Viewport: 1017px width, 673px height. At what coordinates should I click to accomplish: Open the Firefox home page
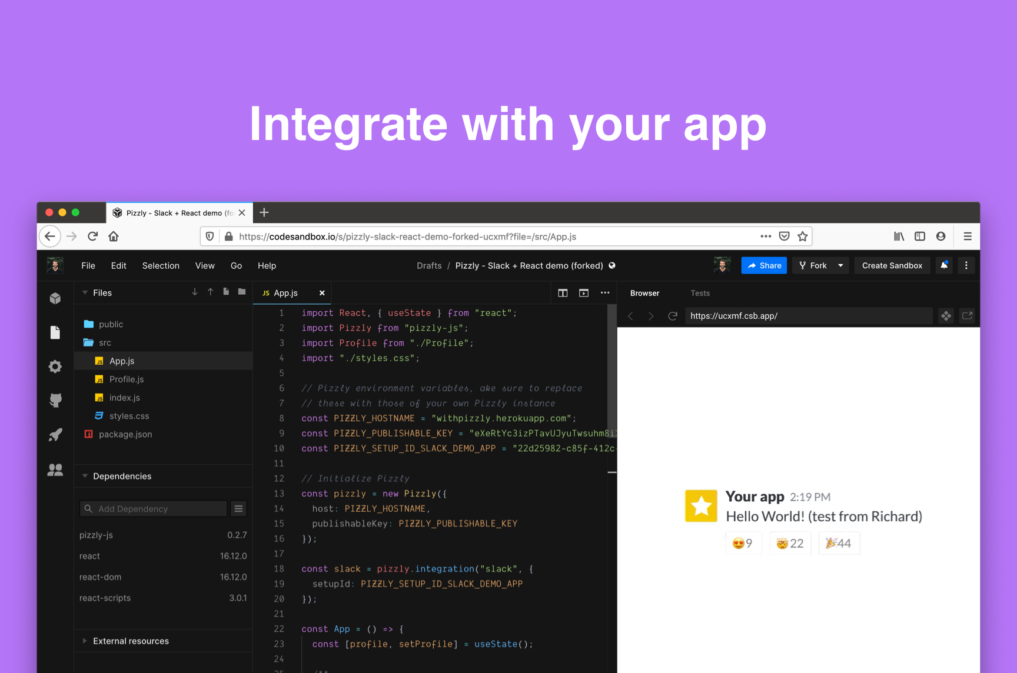tap(114, 236)
